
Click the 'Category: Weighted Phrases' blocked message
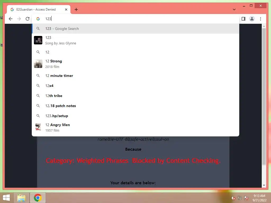[x=133, y=161]
